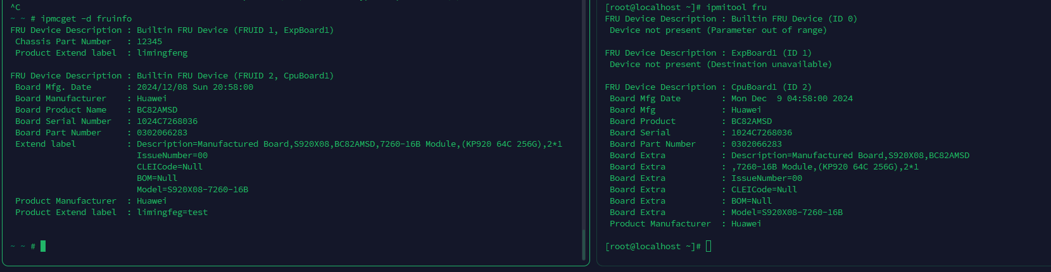The height and width of the screenshot is (272, 1051).
Task: Click the Chassis Part Number value 12345
Action: pos(149,41)
